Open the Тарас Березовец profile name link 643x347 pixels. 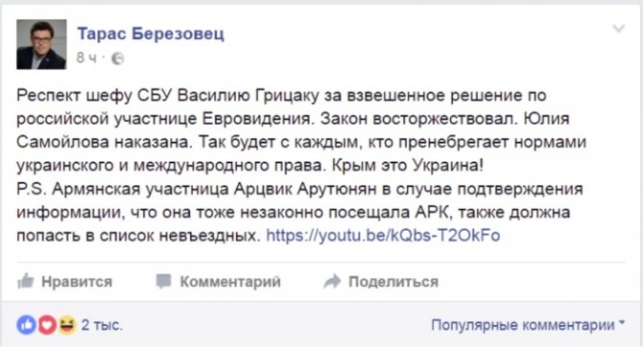click(x=151, y=34)
